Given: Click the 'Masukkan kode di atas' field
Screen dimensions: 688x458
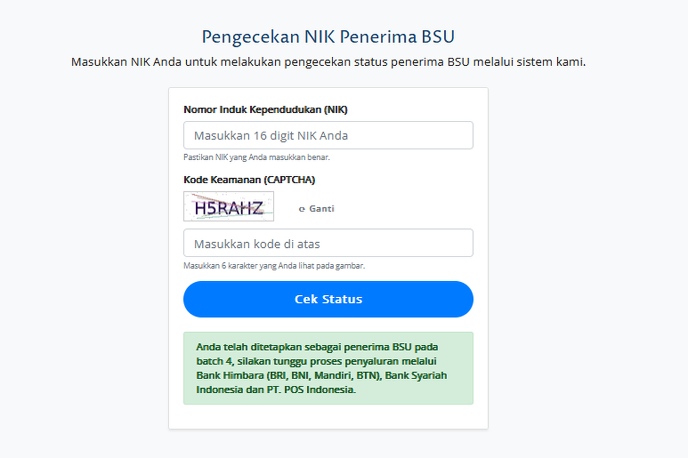Looking at the screenshot, I should (328, 244).
